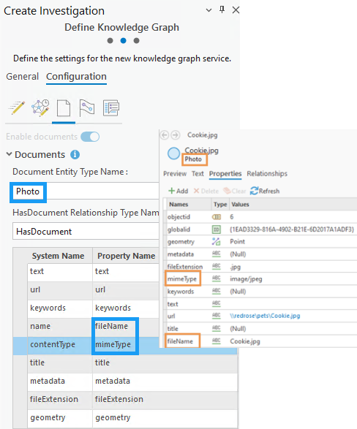Open the provenance flag settings icon
Image resolution: width=357 pixels, height=429 pixels.
coord(87,107)
